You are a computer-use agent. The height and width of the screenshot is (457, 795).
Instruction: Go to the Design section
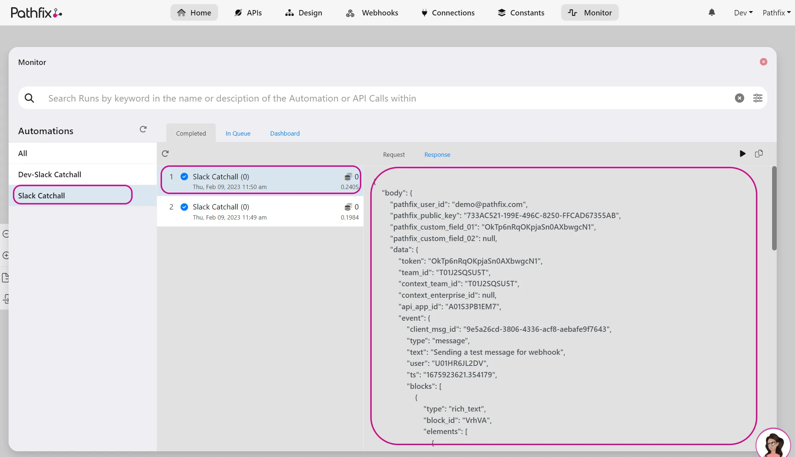(x=304, y=13)
